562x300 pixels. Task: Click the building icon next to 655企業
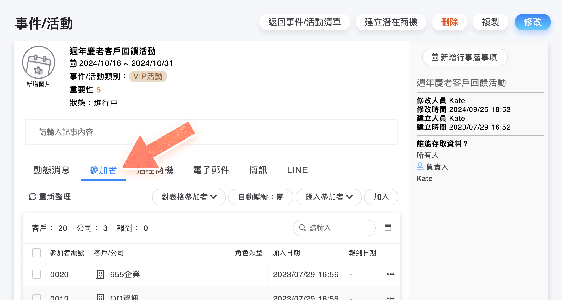[100, 274]
